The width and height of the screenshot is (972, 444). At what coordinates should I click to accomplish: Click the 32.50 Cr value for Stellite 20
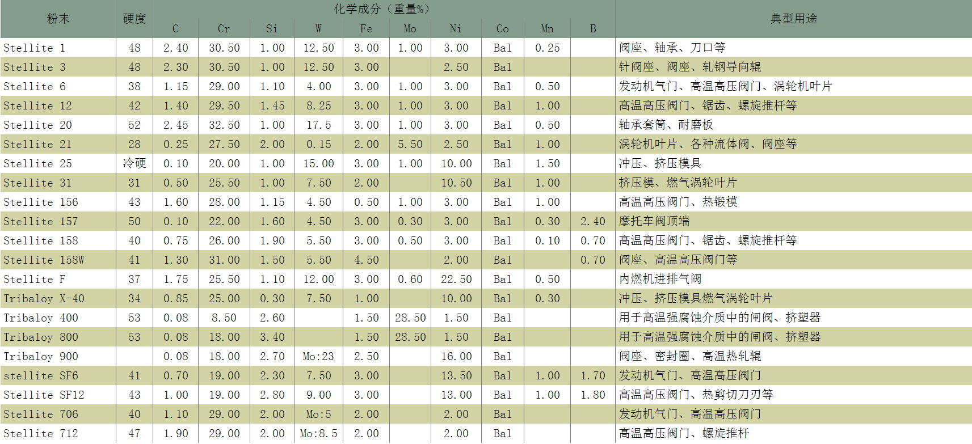click(x=224, y=125)
